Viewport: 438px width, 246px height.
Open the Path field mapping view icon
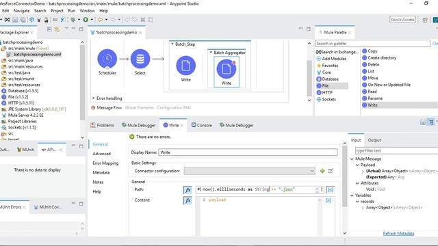(x=330, y=190)
